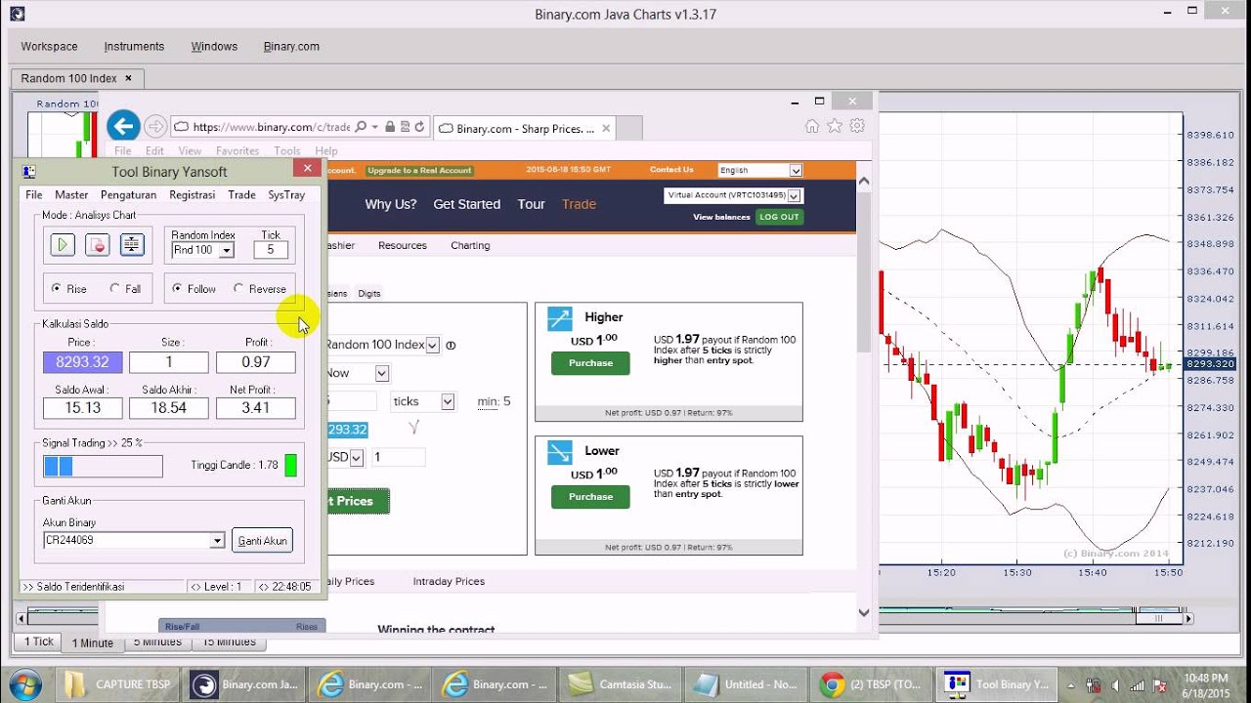
Task: Click the browser Favorites star icon
Action: (x=835, y=126)
